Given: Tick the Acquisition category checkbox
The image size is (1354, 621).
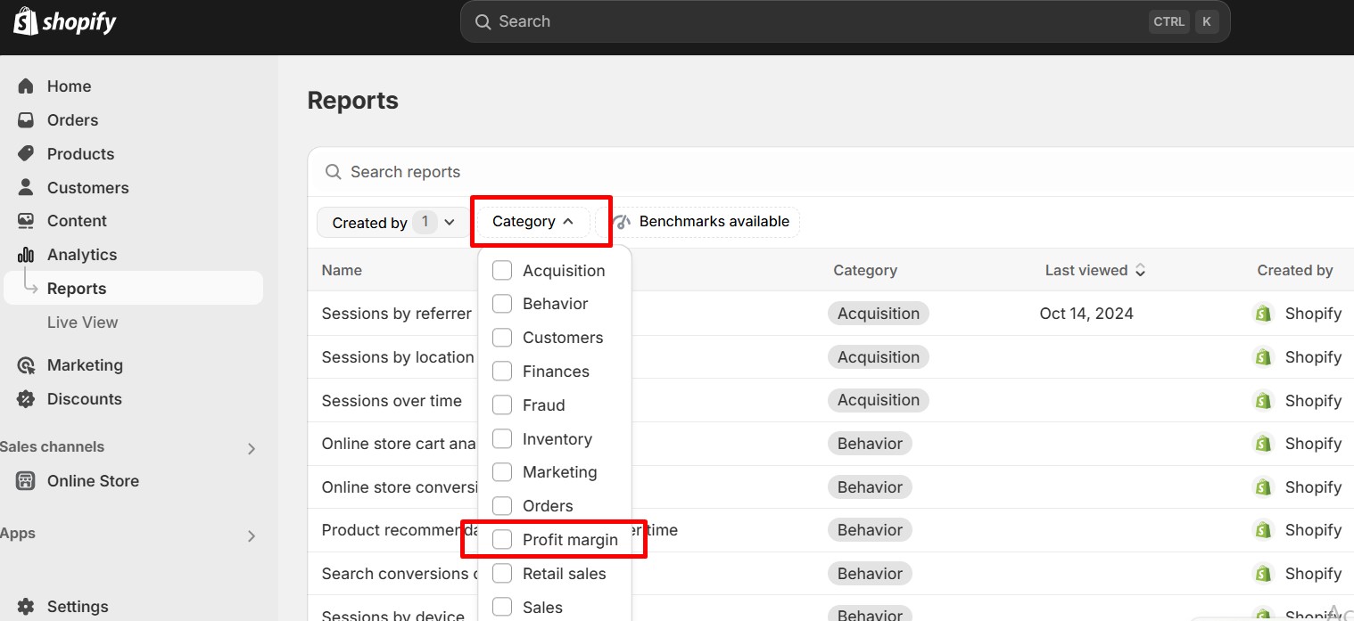Looking at the screenshot, I should (x=502, y=270).
